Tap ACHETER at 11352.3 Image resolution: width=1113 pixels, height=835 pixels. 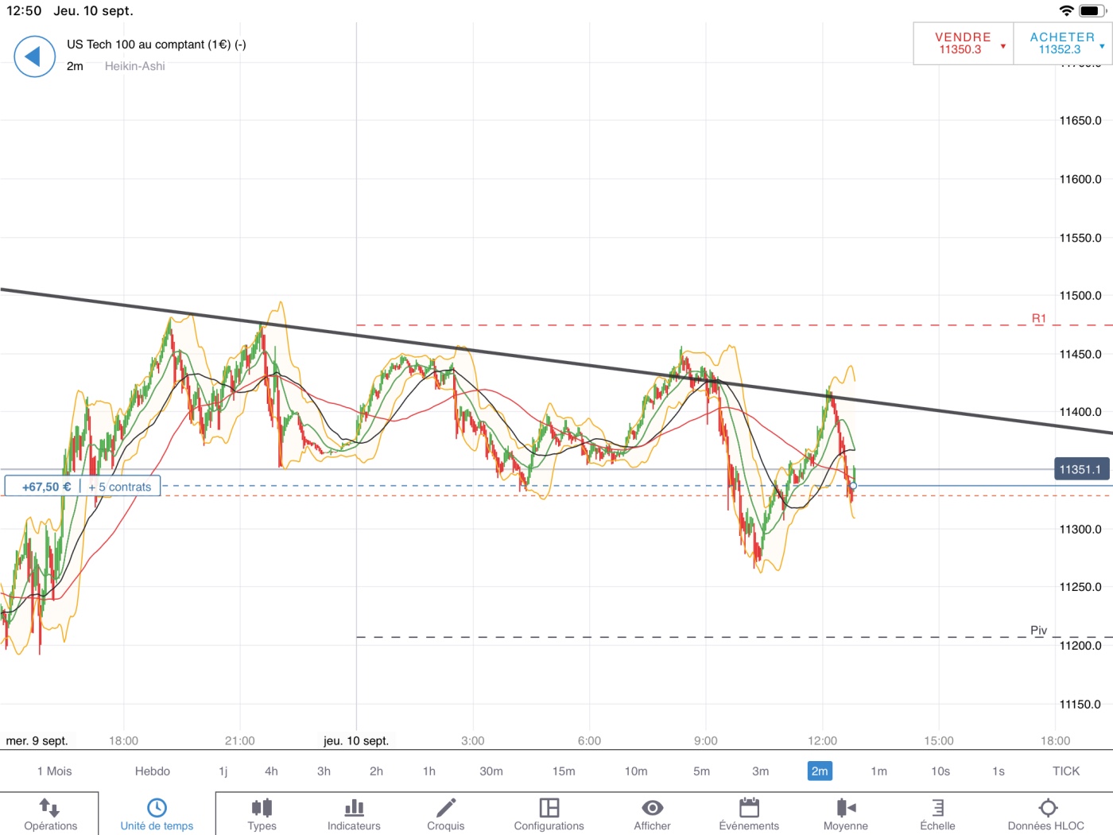tap(1063, 43)
